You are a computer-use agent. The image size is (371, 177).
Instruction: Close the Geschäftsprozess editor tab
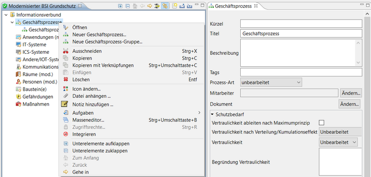(x=256, y=6)
